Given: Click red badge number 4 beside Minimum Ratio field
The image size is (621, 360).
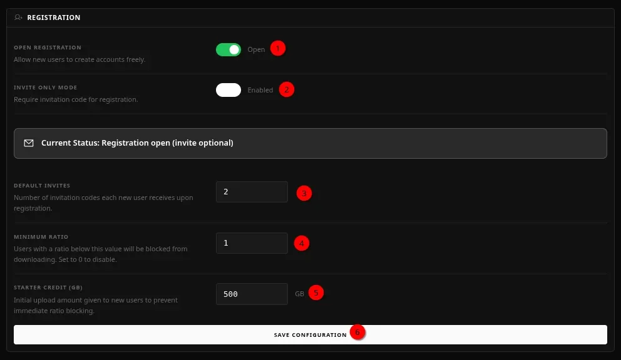Looking at the screenshot, I should click(x=301, y=243).
